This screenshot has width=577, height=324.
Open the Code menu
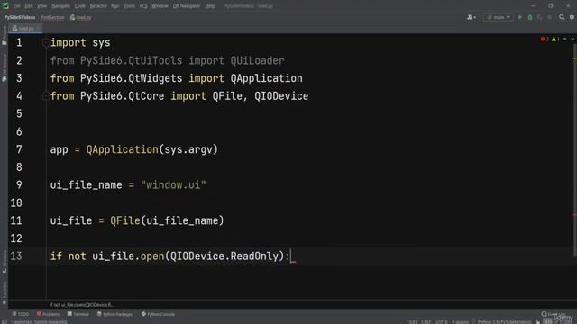click(80, 6)
